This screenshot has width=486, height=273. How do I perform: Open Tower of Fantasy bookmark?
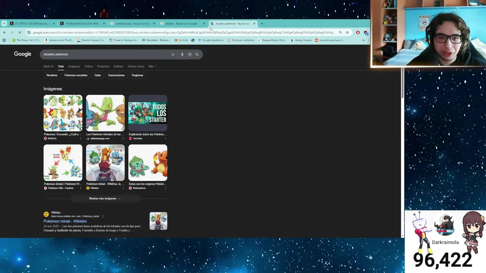[123, 40]
